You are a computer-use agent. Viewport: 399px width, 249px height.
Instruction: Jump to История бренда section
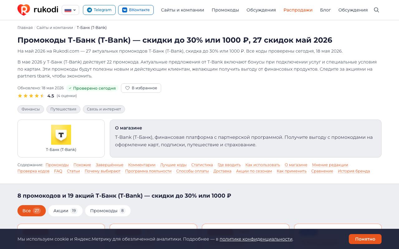[354, 171]
